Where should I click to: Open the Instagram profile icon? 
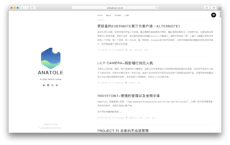(48, 85)
